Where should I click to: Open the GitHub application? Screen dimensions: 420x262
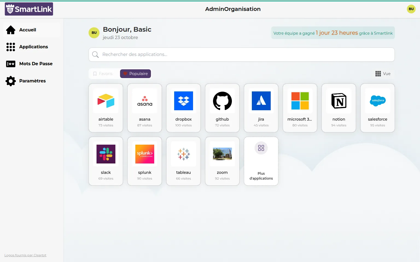click(x=222, y=108)
